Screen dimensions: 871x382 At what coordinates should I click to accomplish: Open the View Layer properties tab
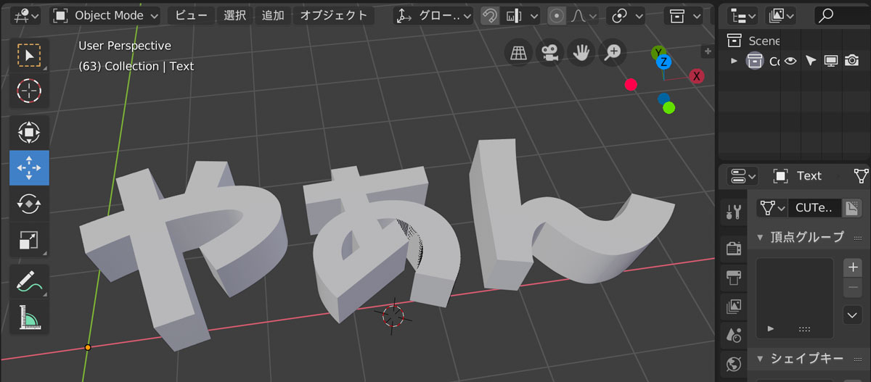pos(734,306)
